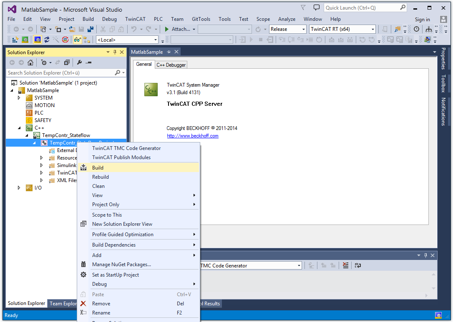Screen dimensions: 453x322
Task: Click the Choose Target System folder icon
Action: pos(87,40)
